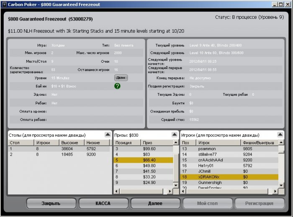Open the КАССА cashier button
The width and height of the screenshot is (293, 217).
point(103,203)
